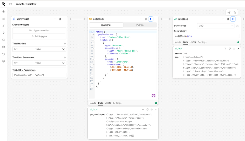Click the sample-workflow title
Screen dimensions: 245x141
point(26,4)
